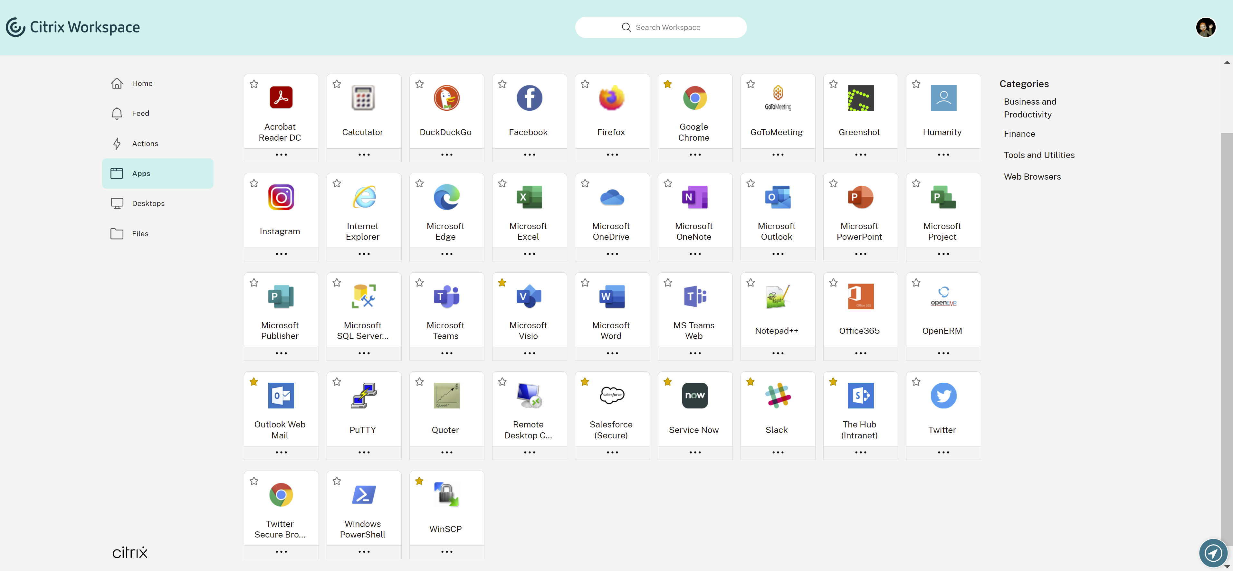Filter by Tools and Utilities category
Screen dimensions: 1233x571
pos(1039,155)
